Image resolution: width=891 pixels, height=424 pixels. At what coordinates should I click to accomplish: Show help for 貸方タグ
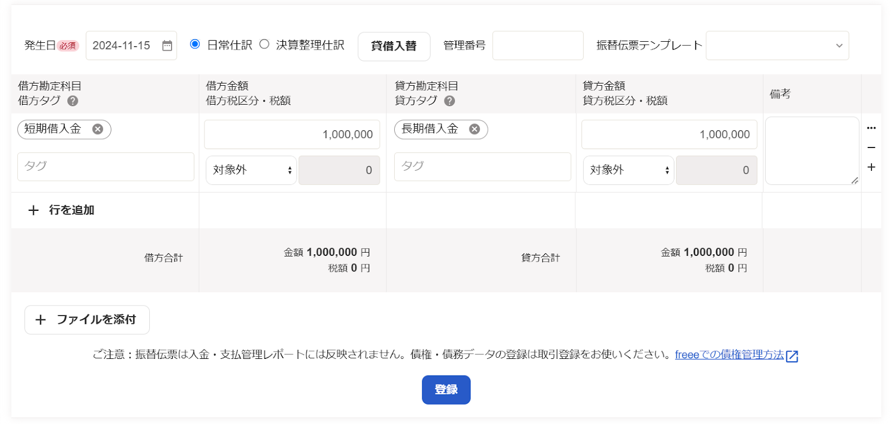pos(450,101)
